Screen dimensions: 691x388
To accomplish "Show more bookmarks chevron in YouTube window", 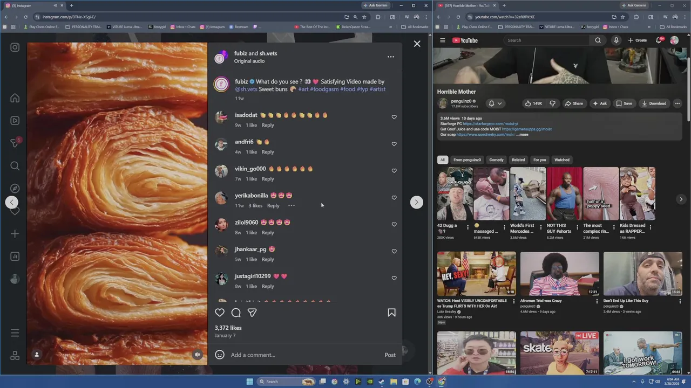I will tap(650, 27).
